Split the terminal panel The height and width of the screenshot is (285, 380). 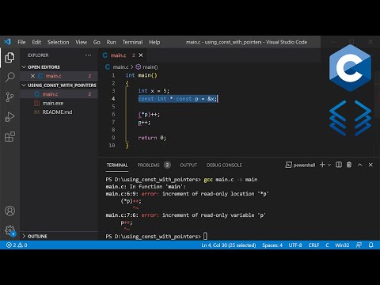[x=339, y=165]
